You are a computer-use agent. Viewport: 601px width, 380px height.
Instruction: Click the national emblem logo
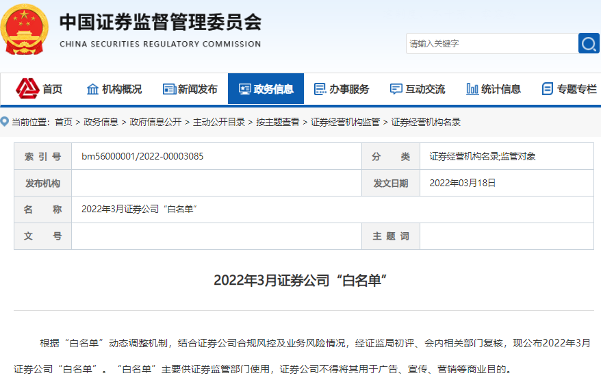(x=24, y=29)
